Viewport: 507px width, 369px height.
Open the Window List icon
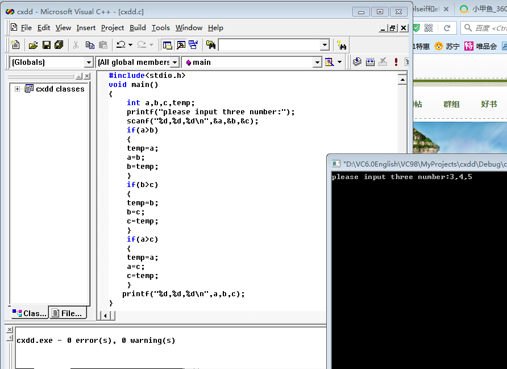tap(193, 45)
